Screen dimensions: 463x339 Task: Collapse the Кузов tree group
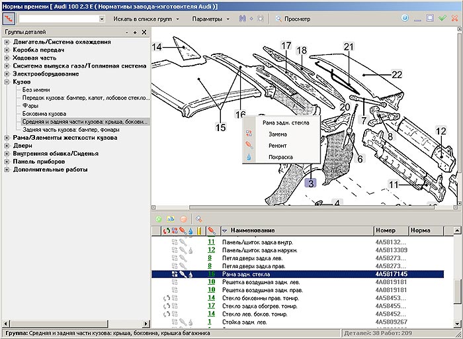pos(7,82)
